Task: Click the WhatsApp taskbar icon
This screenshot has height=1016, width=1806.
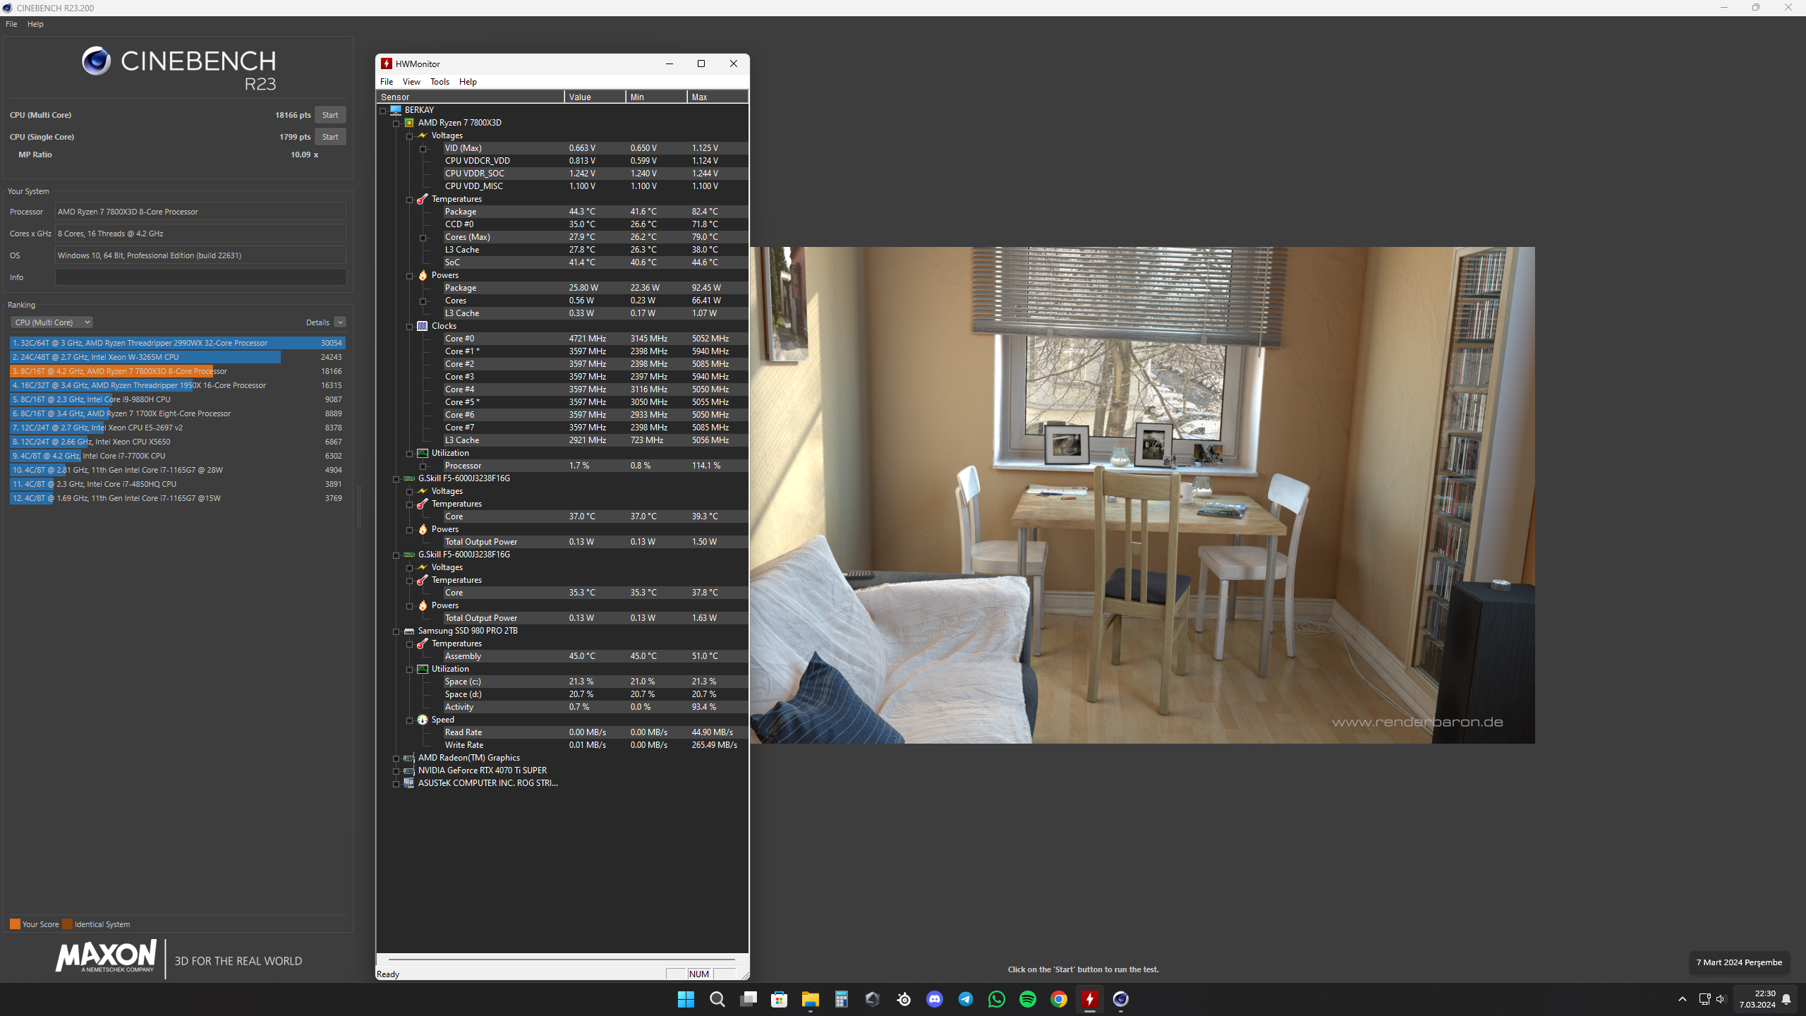Action: click(x=996, y=999)
